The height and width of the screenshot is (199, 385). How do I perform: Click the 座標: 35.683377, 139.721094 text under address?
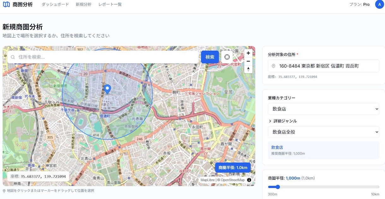(x=293, y=77)
